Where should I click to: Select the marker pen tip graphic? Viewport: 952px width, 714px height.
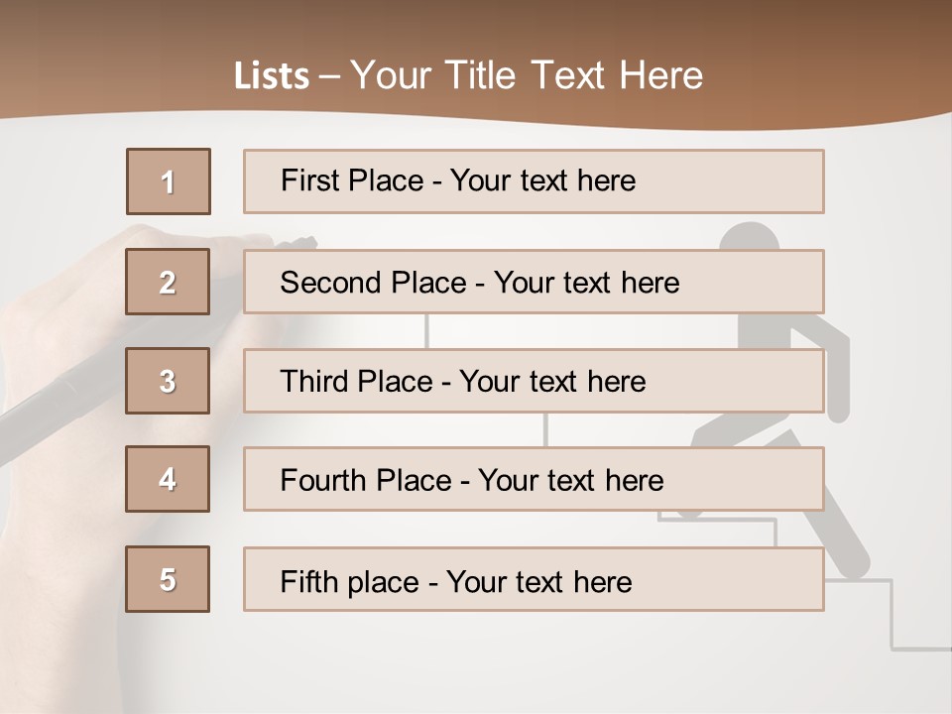(297, 244)
